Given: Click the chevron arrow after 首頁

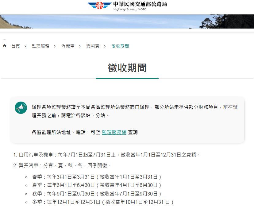Looking at the screenshot, I should [x=25, y=46].
